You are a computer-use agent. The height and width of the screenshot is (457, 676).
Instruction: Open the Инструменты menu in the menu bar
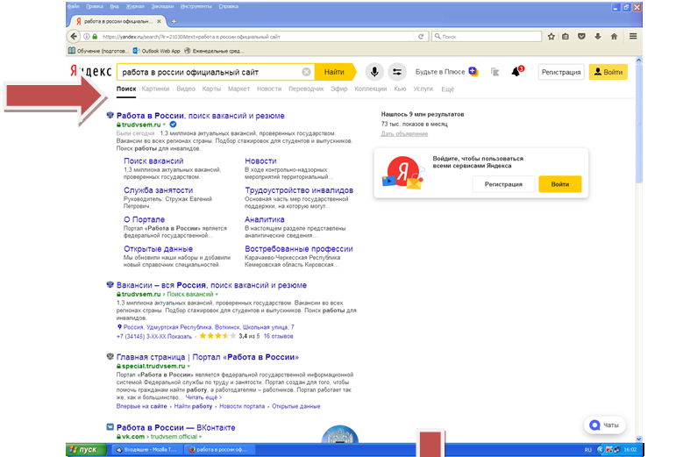point(196,6)
